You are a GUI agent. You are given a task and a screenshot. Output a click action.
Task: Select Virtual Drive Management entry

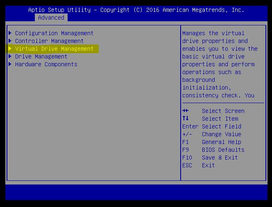click(x=54, y=49)
